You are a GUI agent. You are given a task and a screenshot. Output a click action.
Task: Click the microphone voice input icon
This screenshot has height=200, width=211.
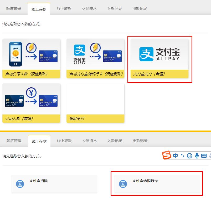point(197,156)
